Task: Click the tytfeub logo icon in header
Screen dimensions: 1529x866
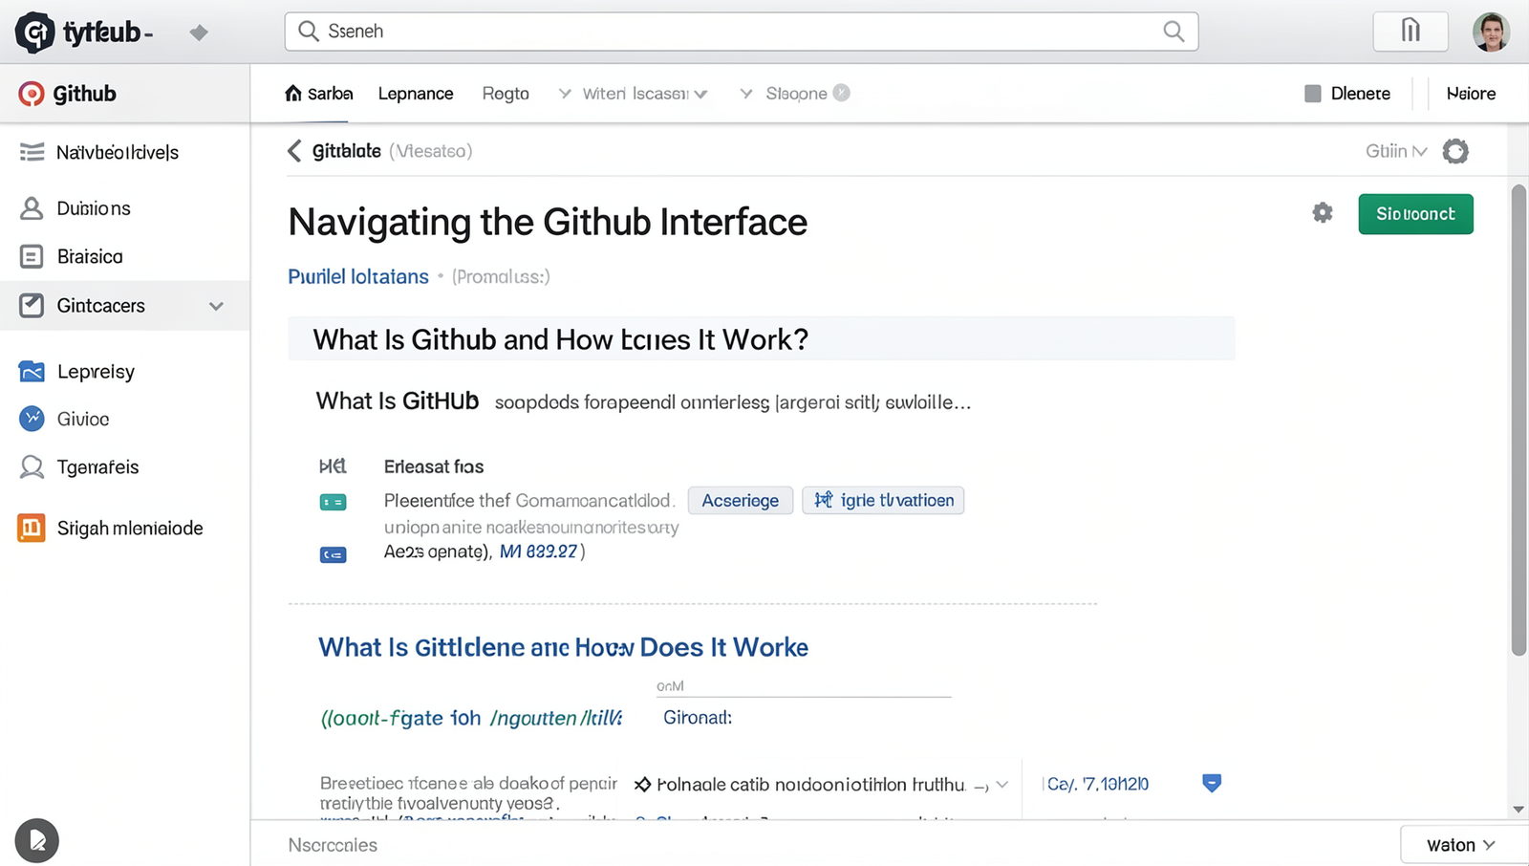Action: (35, 32)
